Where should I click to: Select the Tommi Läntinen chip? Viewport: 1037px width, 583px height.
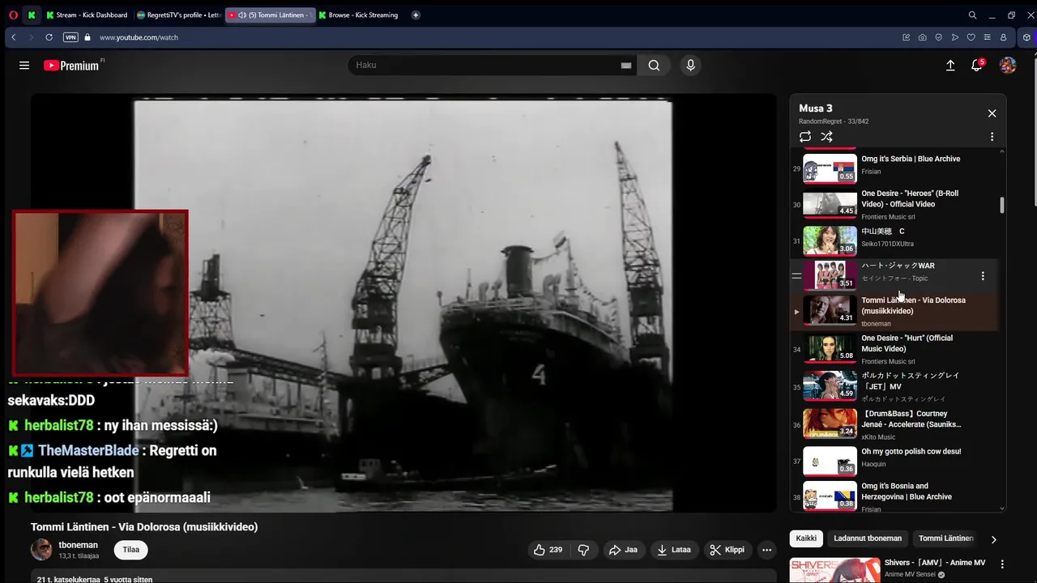point(945,538)
